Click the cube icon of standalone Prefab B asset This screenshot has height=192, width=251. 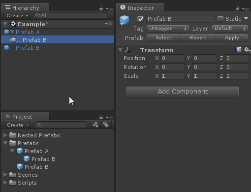[20, 167]
